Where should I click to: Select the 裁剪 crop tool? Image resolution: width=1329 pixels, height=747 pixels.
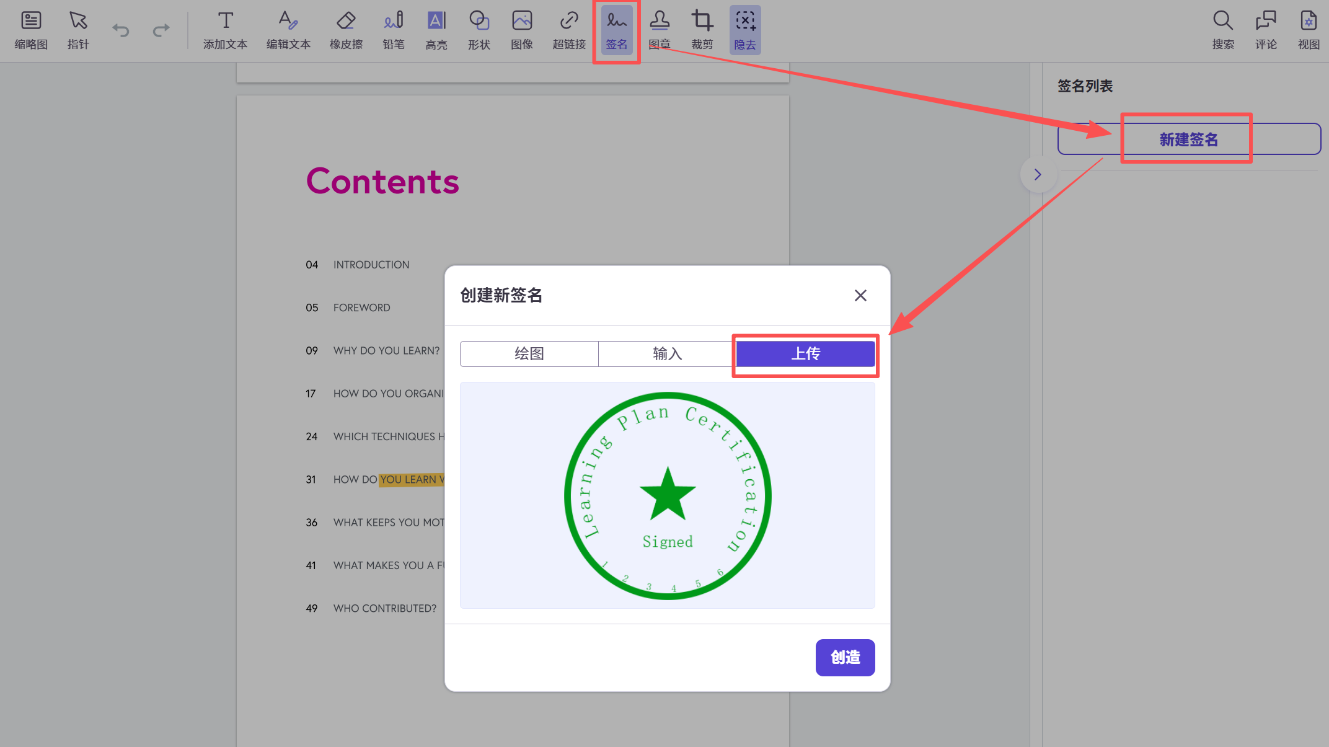point(702,29)
